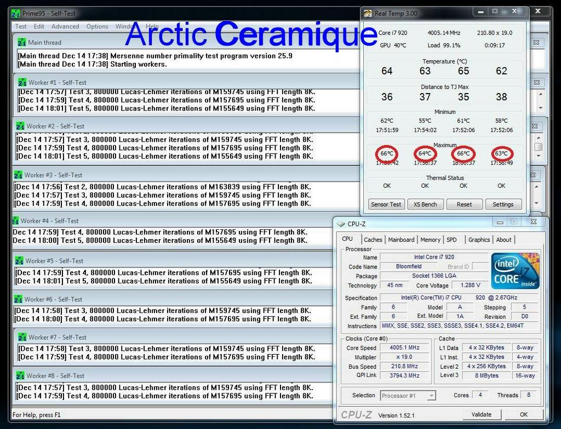This screenshot has height=429, width=561.
Task: Click the Worker #7 window icon
Action: click(x=22, y=337)
